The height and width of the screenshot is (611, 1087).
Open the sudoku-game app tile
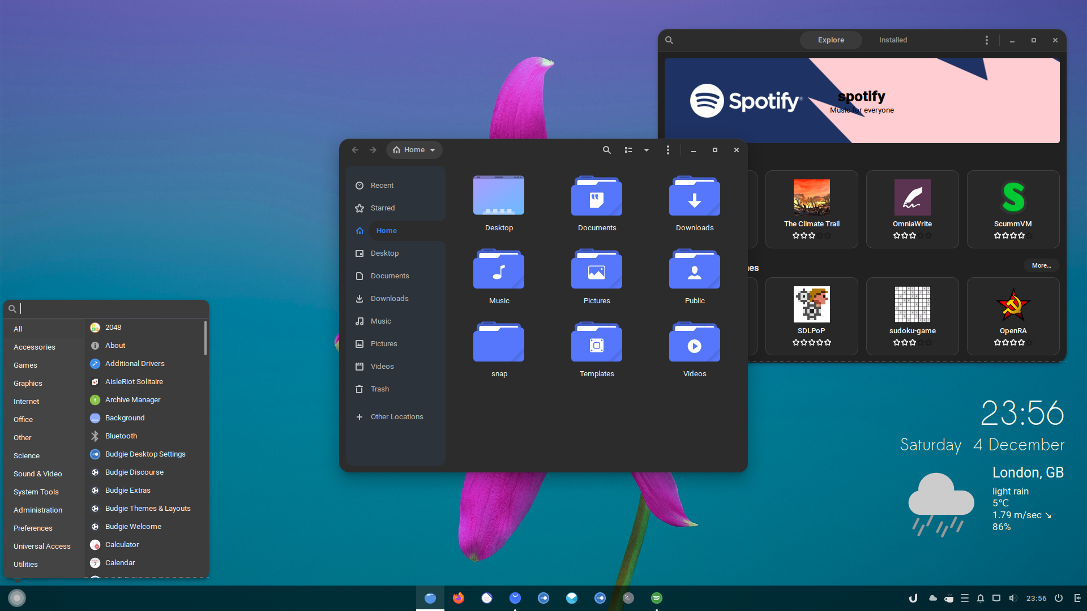coord(912,316)
